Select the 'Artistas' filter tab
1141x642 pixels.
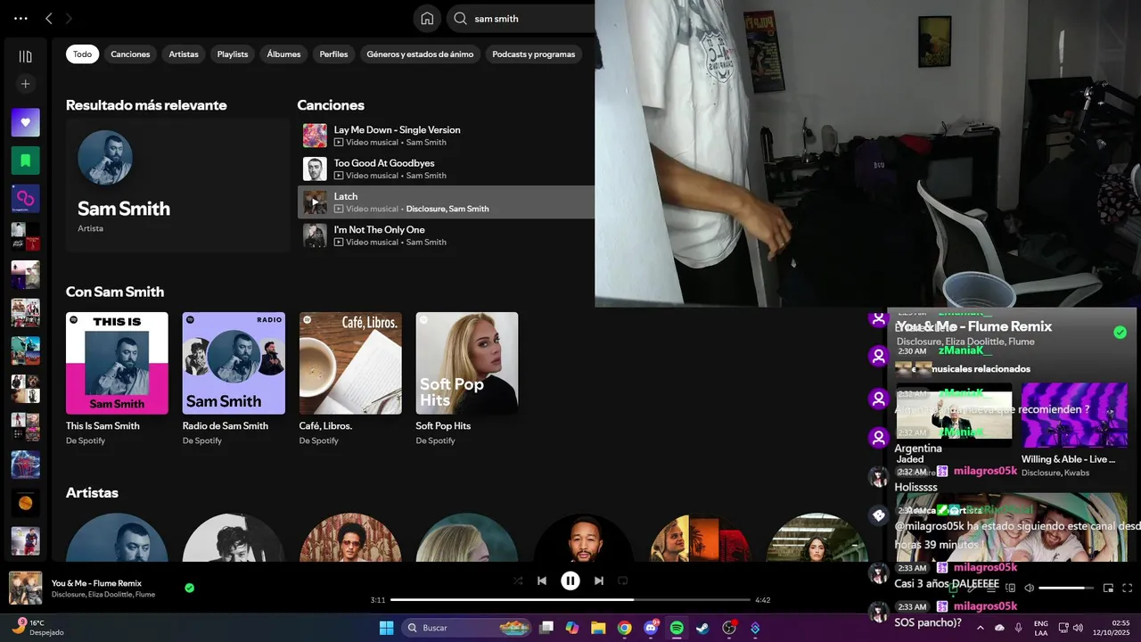click(184, 54)
